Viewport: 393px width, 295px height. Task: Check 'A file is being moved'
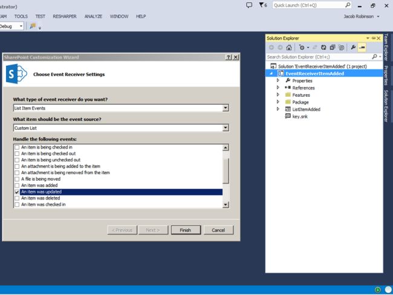[17, 179]
